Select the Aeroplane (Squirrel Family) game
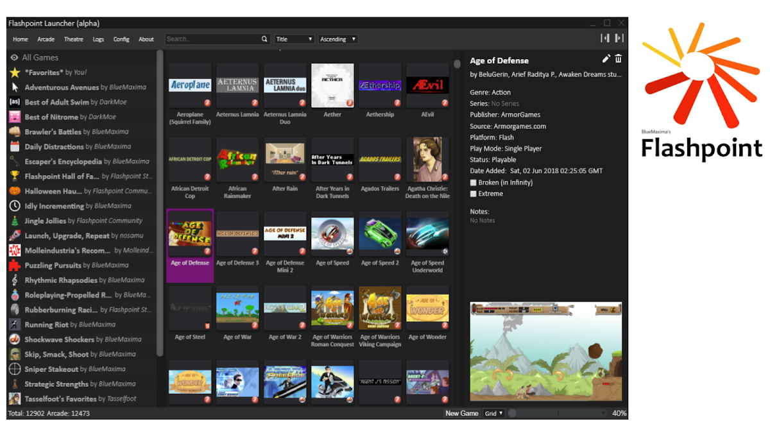770x433 pixels. tap(190, 94)
